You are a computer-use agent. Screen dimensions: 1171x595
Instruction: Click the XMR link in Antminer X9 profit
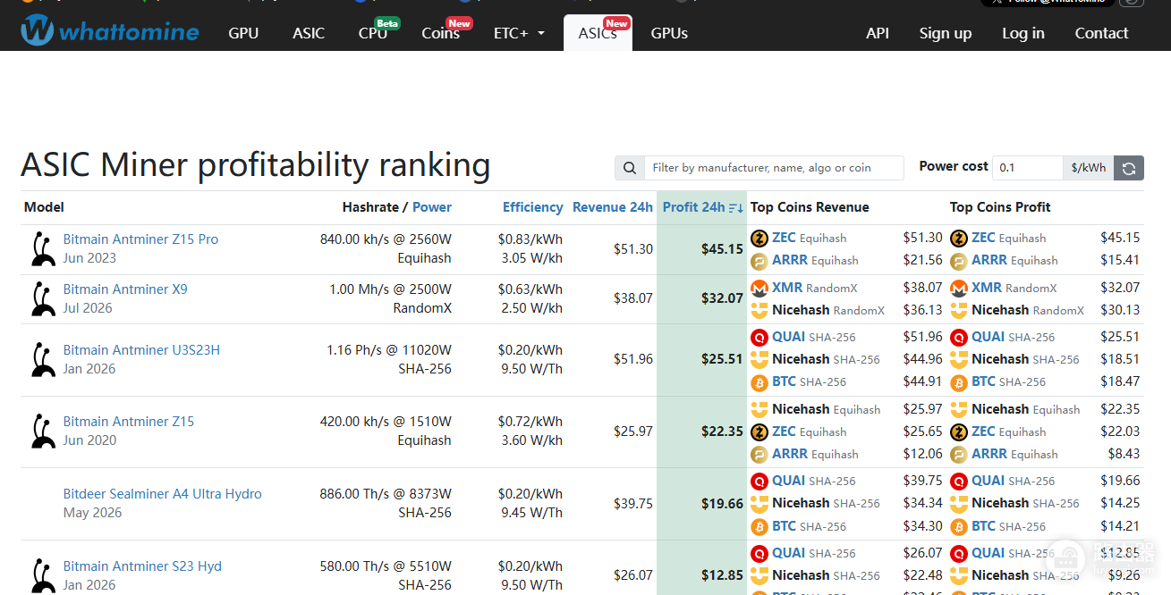(x=987, y=288)
